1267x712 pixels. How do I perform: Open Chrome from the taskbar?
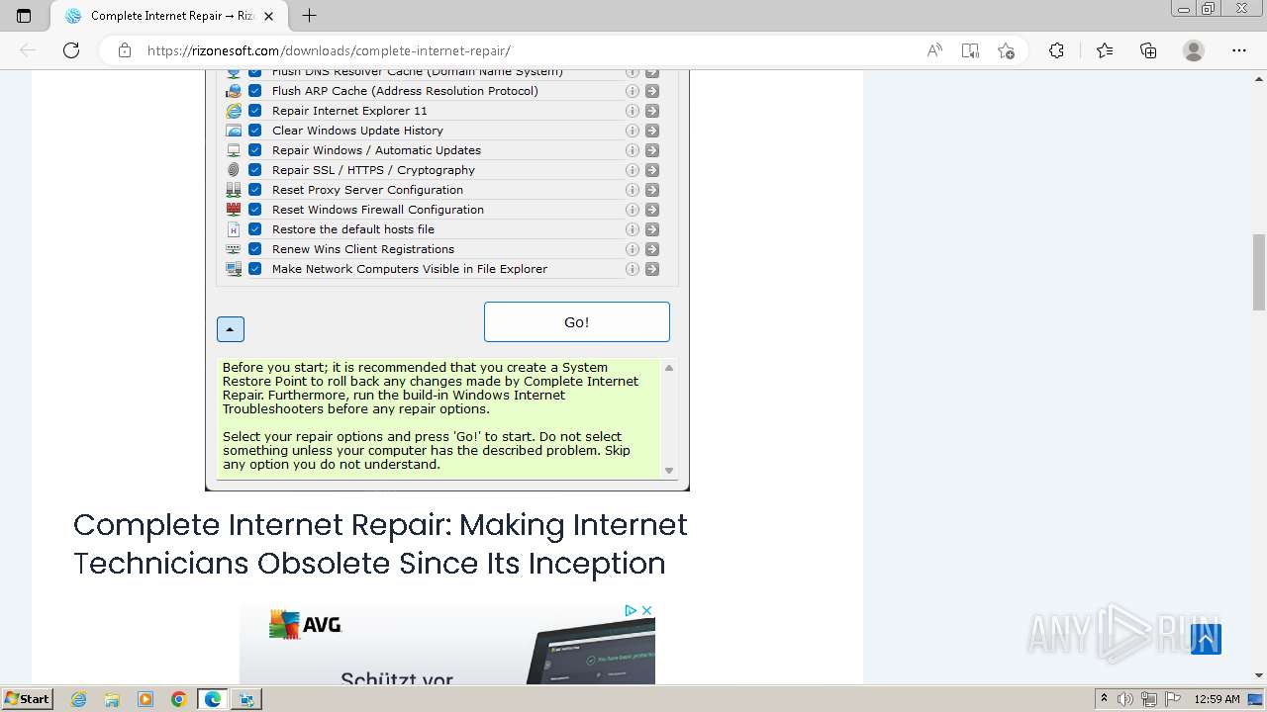[179, 699]
